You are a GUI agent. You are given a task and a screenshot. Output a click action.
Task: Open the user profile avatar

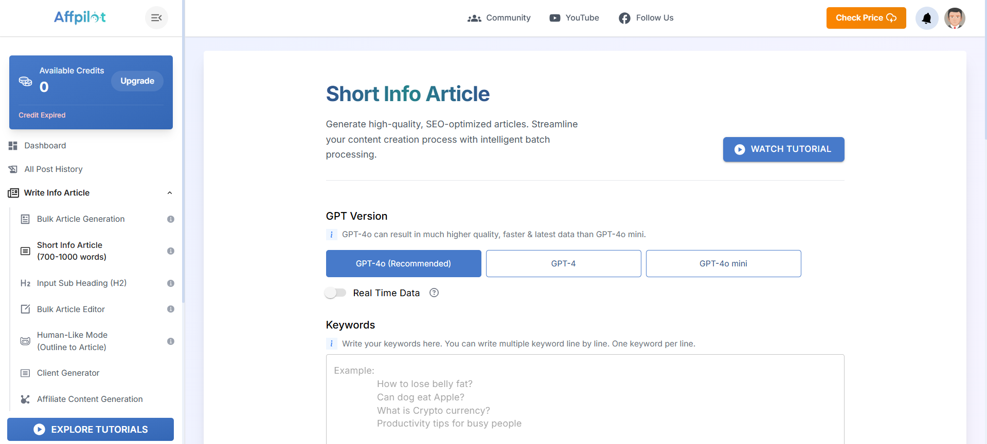click(x=955, y=18)
